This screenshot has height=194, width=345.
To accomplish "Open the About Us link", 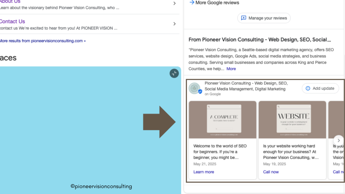I will pyautogui.click(x=10, y=2).
